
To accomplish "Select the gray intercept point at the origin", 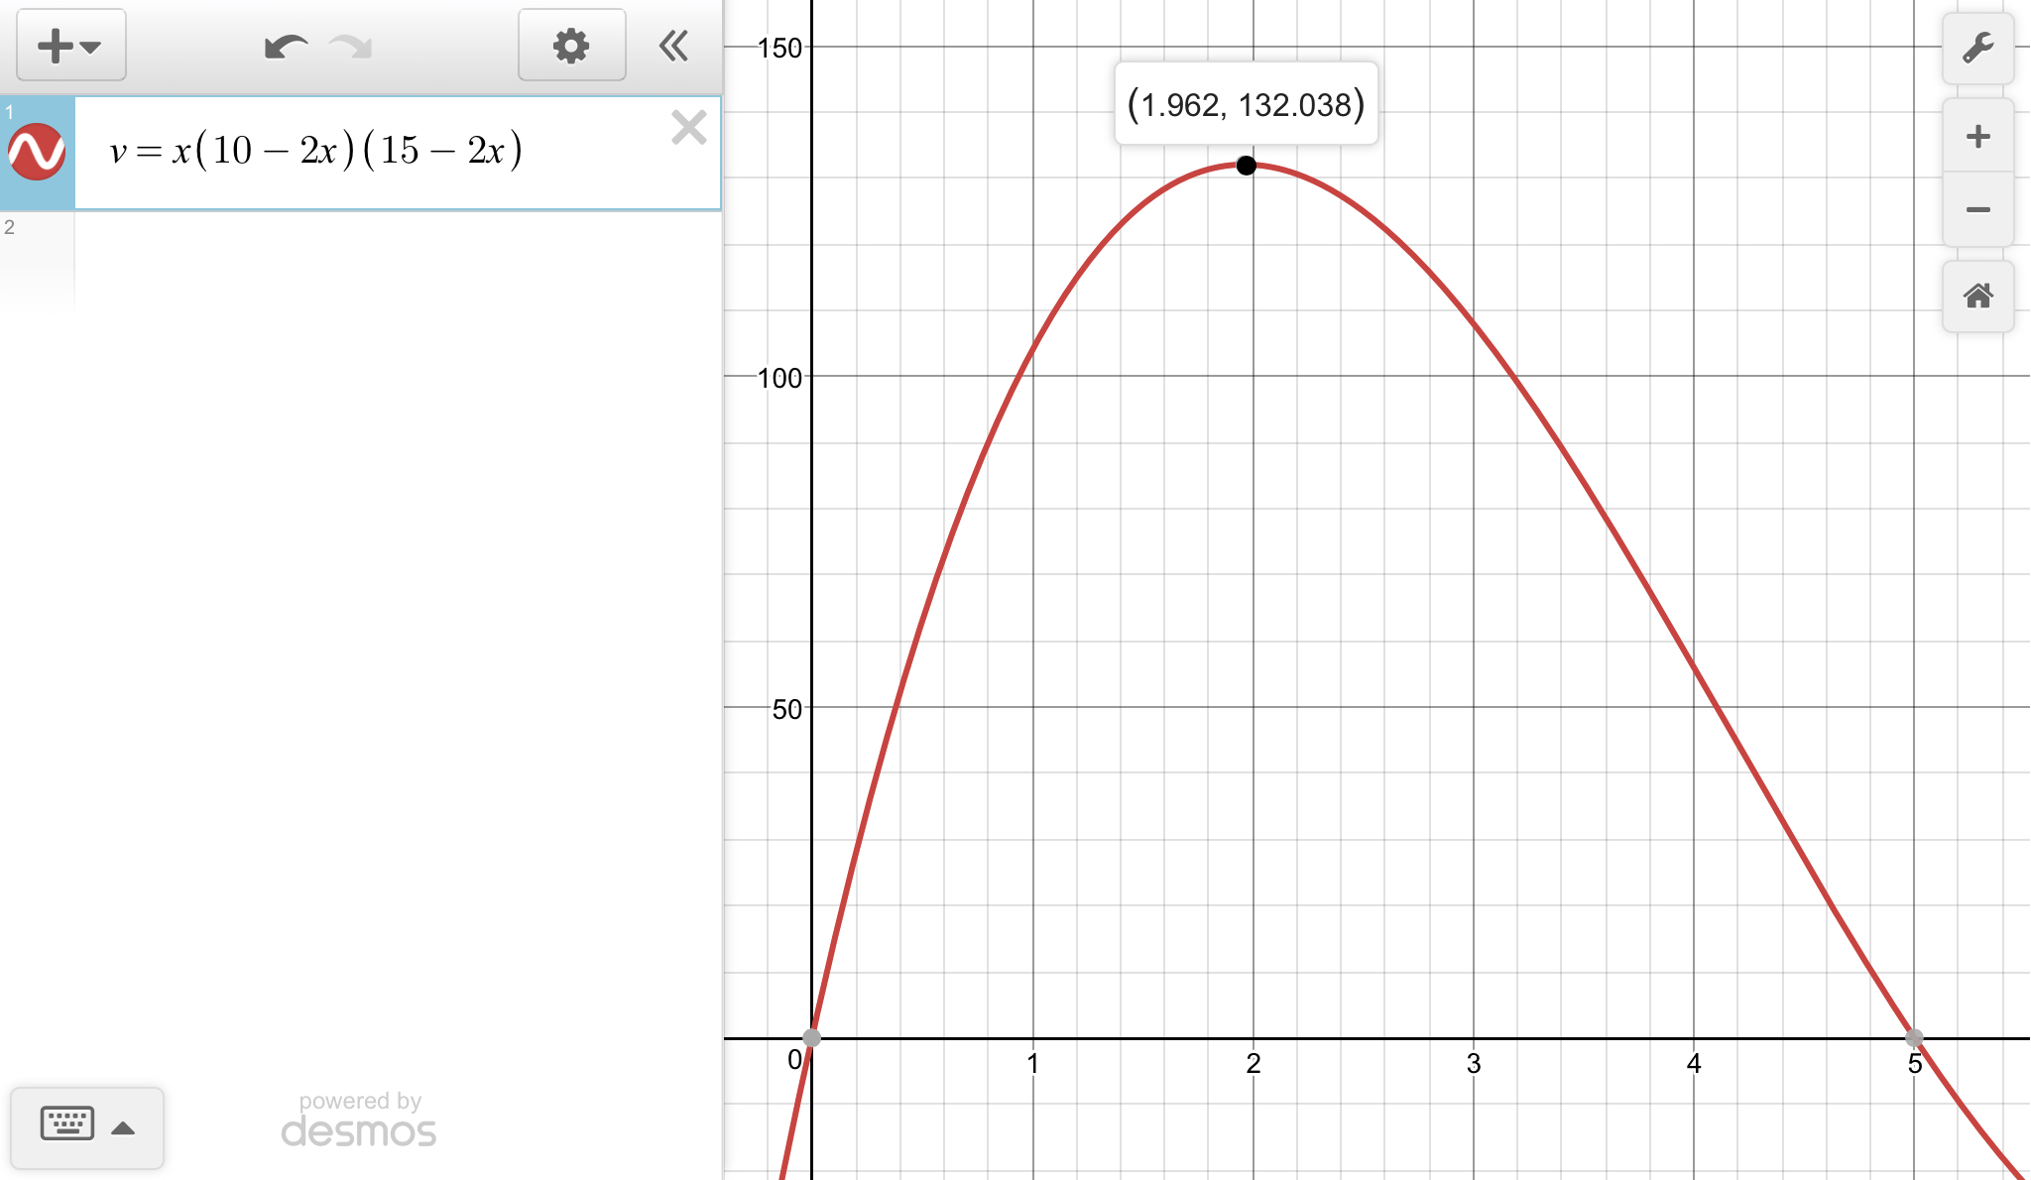I will point(811,1038).
